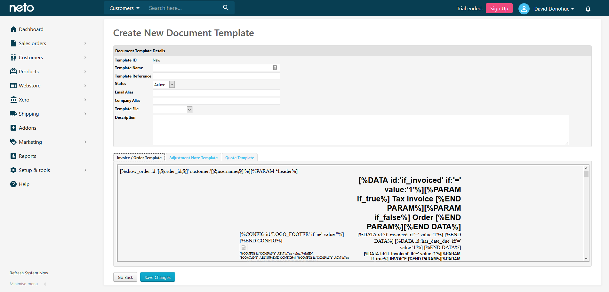Click Save Changes button
The width and height of the screenshot is (609, 292).
pyautogui.click(x=157, y=277)
